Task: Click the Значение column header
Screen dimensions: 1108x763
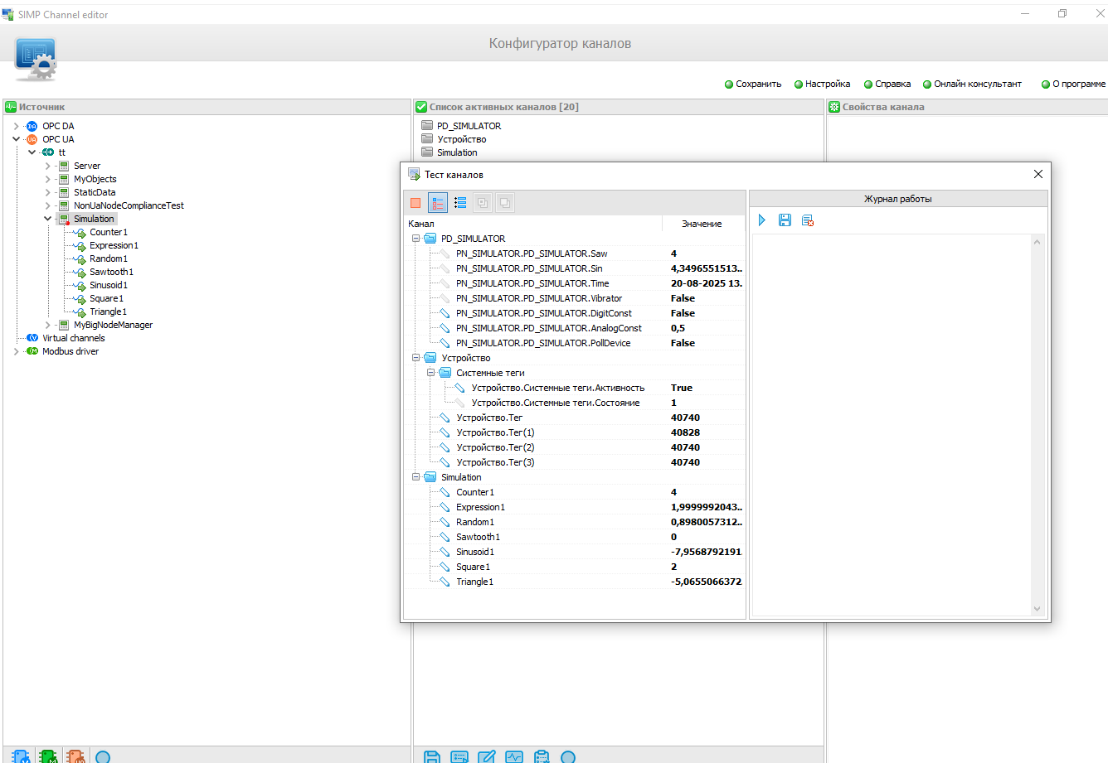Action: tap(702, 224)
